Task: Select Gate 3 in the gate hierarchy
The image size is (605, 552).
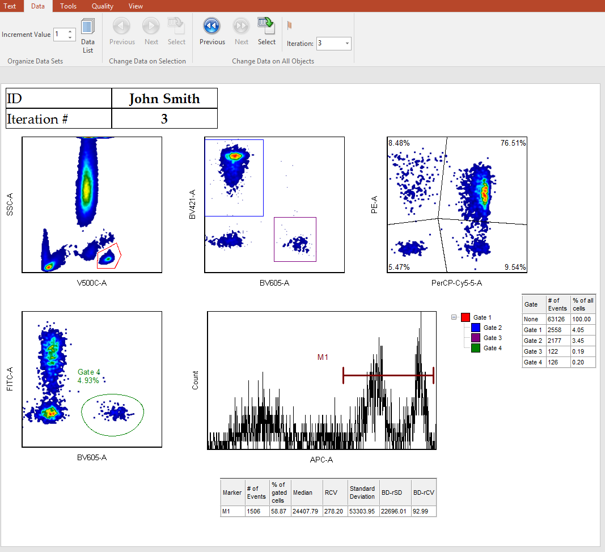Action: click(492, 338)
